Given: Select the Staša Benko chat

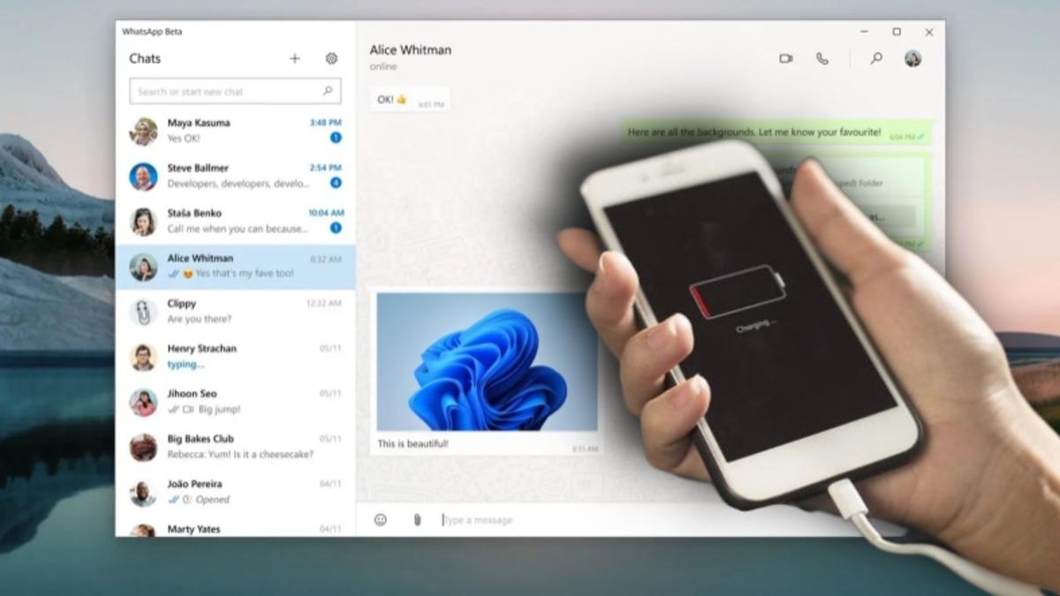Looking at the screenshot, I should [x=235, y=221].
